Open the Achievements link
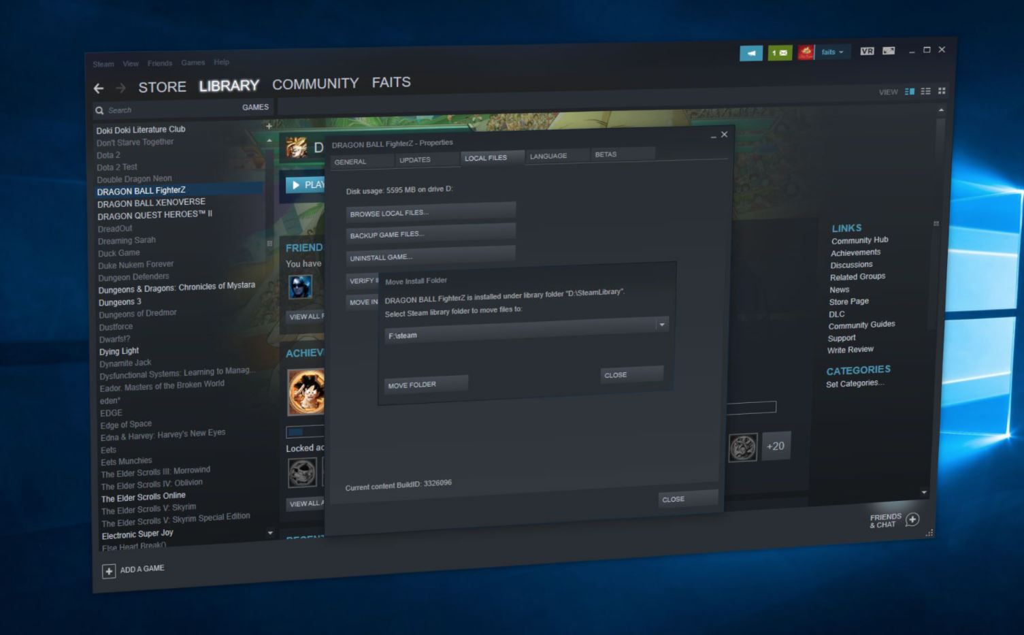1024x635 pixels. (x=855, y=253)
